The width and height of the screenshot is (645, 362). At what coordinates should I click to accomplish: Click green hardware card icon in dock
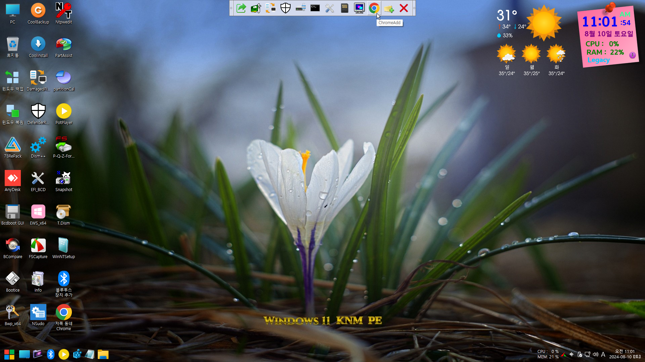[x=256, y=8]
